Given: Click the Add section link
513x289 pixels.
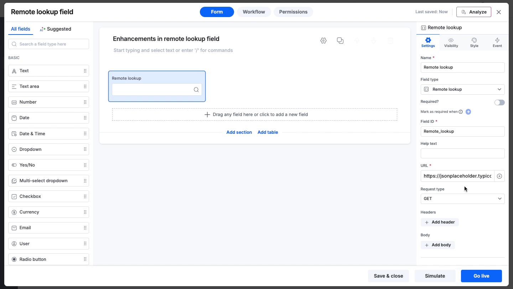Looking at the screenshot, I should 239,132.
